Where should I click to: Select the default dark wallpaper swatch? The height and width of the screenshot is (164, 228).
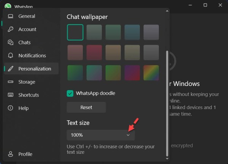point(75,32)
